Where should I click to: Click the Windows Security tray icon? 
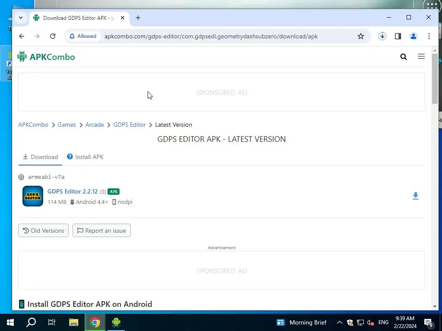pos(350,322)
